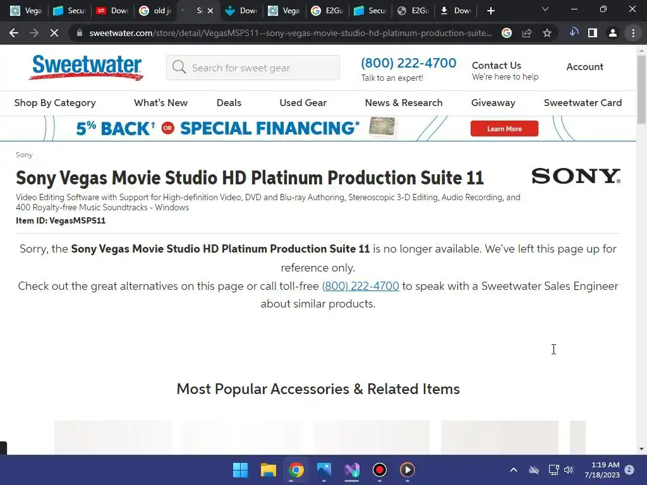Click the Sweetwater logo

(87, 67)
